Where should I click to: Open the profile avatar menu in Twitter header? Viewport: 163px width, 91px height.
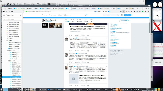click(x=122, y=15)
